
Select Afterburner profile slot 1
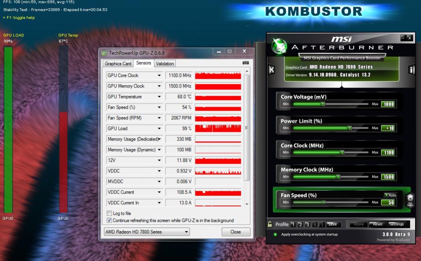click(x=293, y=224)
